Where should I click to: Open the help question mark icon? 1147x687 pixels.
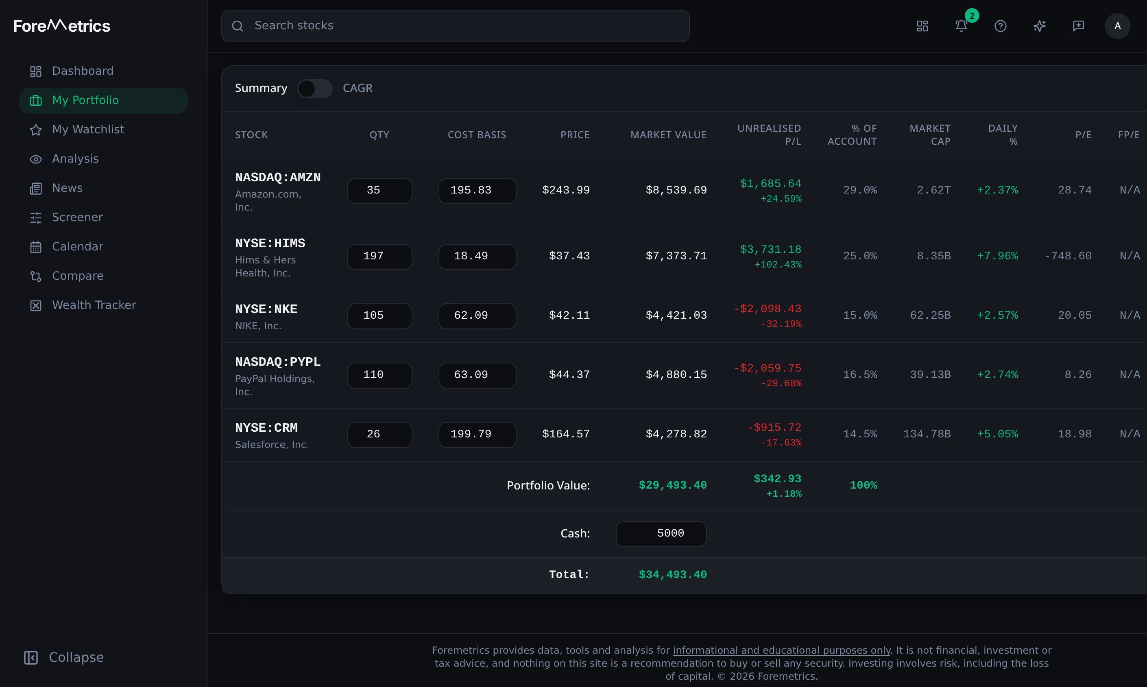coord(1001,26)
